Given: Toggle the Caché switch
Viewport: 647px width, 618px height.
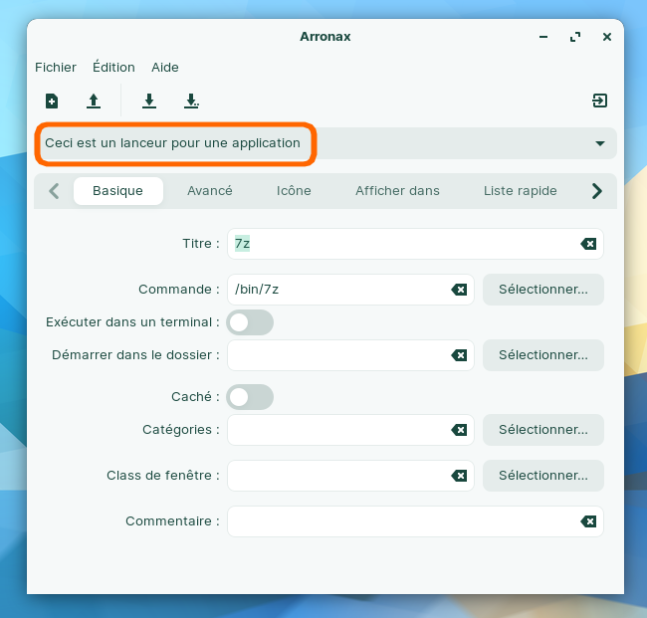Looking at the screenshot, I should 250,397.
